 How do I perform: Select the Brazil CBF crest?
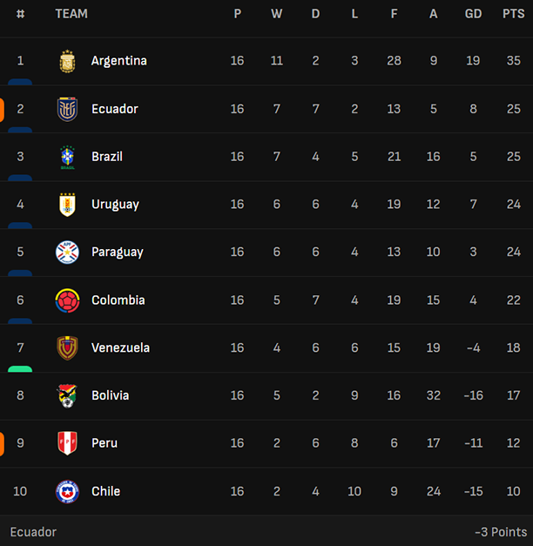[67, 157]
